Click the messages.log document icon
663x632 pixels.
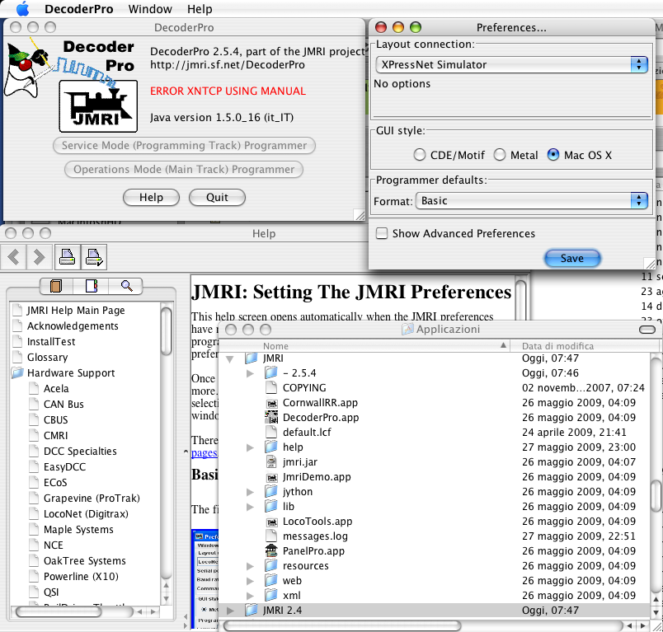[x=271, y=536]
